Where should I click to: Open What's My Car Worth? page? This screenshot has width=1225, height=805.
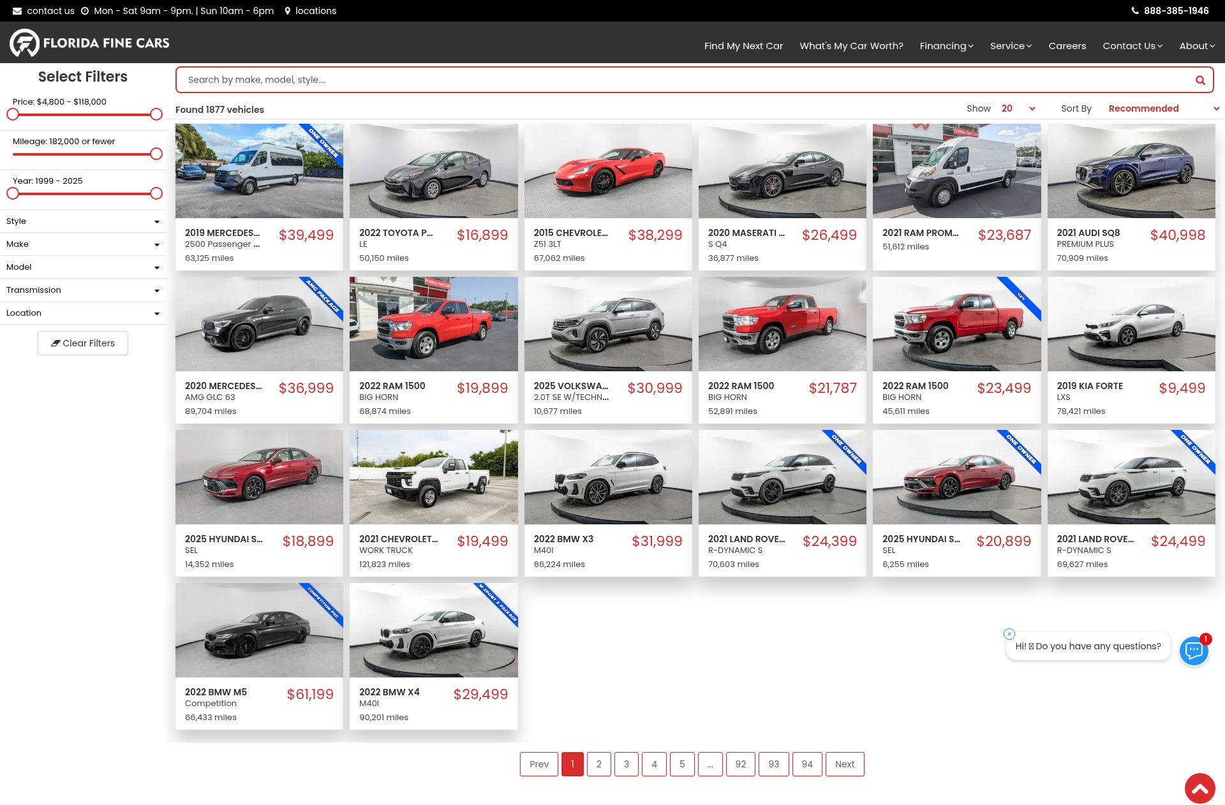coord(851,46)
